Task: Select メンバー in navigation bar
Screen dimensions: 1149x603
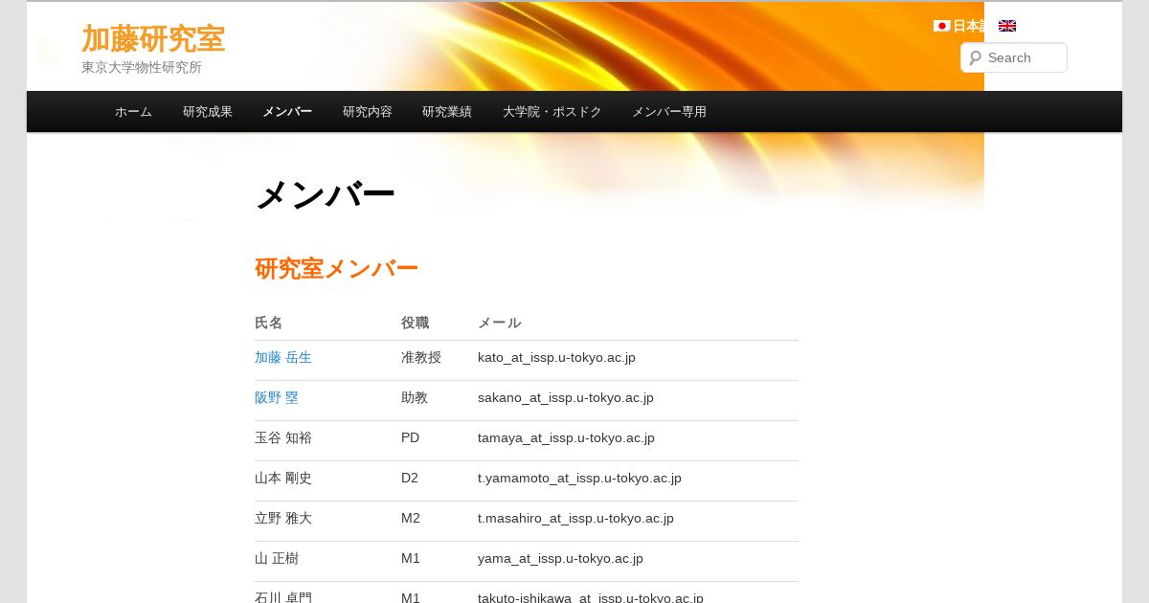Action: point(287,112)
